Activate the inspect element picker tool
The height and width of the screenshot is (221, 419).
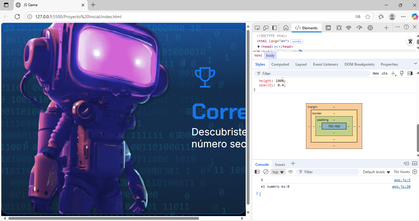(x=257, y=28)
